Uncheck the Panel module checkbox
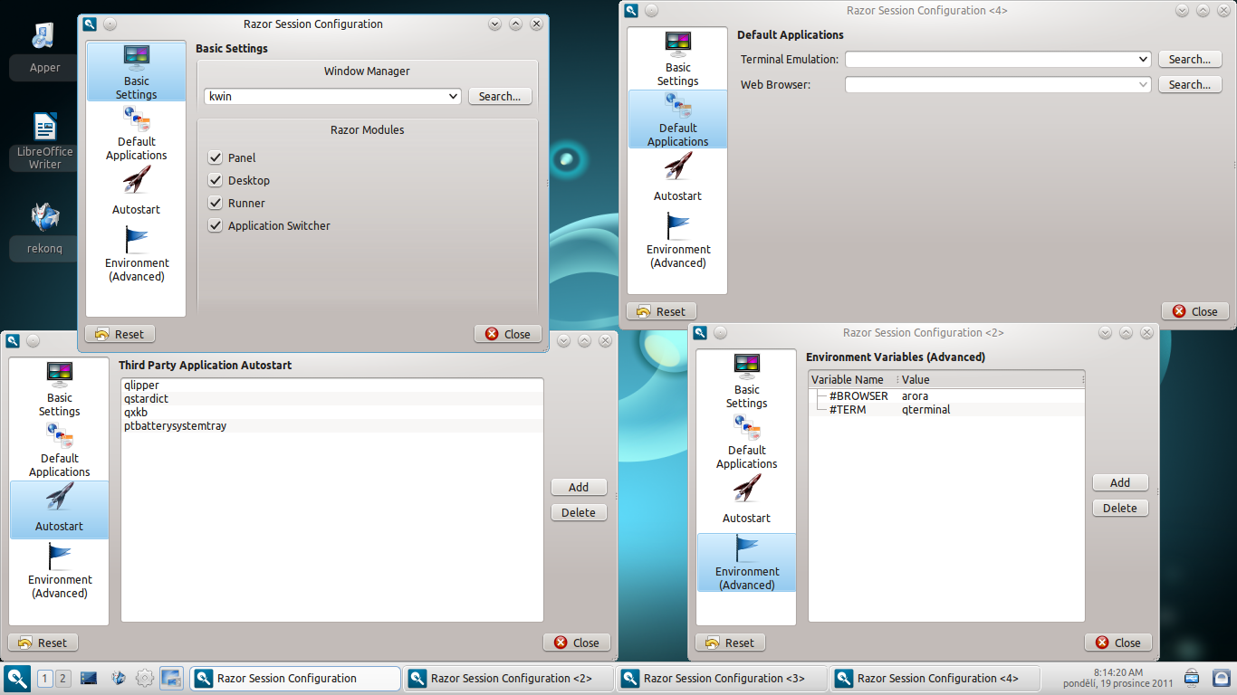The width and height of the screenshot is (1237, 695). coord(216,157)
